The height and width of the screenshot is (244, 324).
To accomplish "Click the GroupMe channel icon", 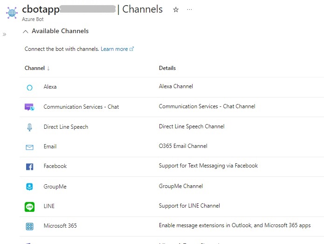I will coord(29,187).
